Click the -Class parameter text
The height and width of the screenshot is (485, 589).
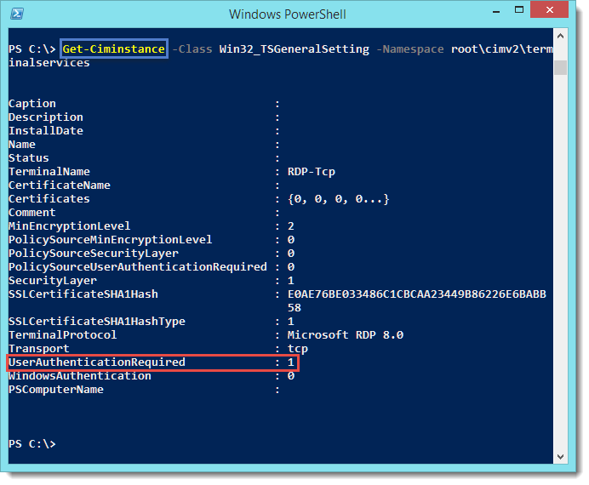[192, 49]
